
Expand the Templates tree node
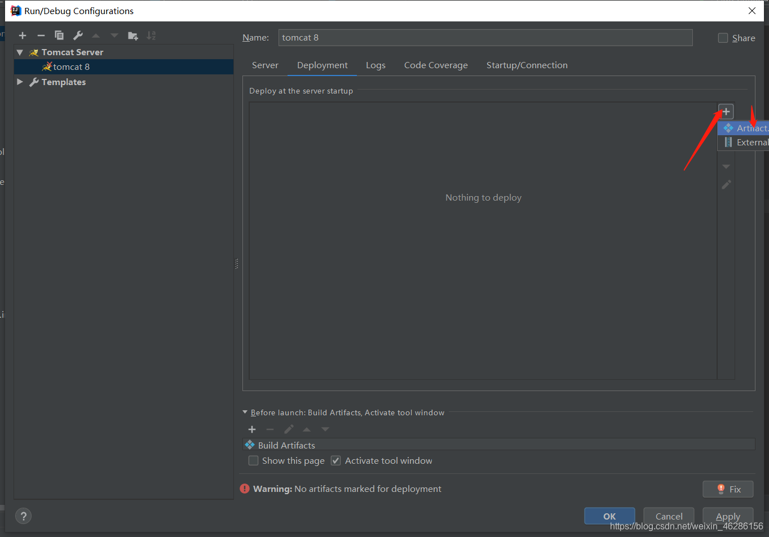tap(20, 82)
